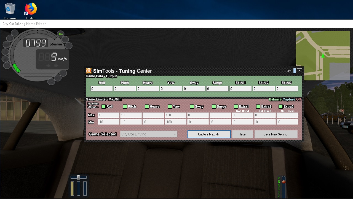The width and height of the screenshot is (353, 199).
Task: Click 'SimTools - Tuning Center' title text
Action: click(x=122, y=71)
